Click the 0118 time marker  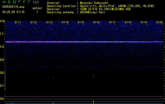128,22
